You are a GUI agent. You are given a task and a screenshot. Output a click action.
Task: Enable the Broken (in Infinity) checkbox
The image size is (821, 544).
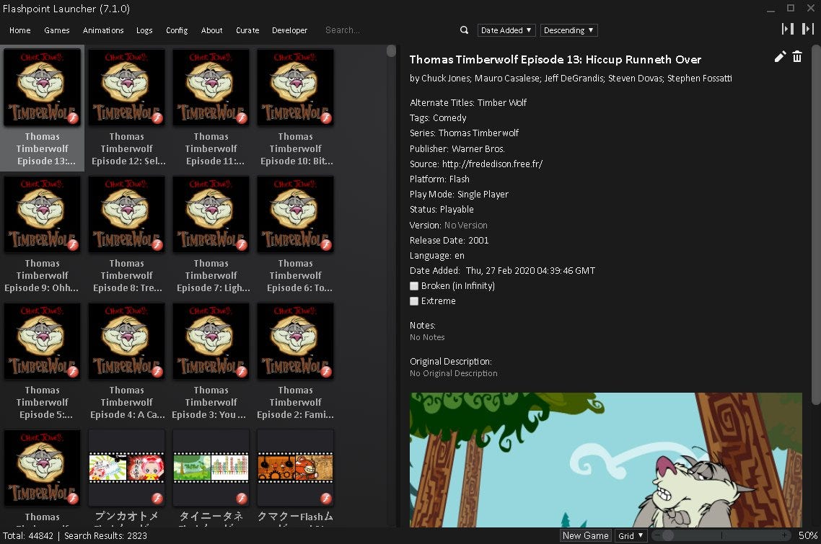coord(414,286)
